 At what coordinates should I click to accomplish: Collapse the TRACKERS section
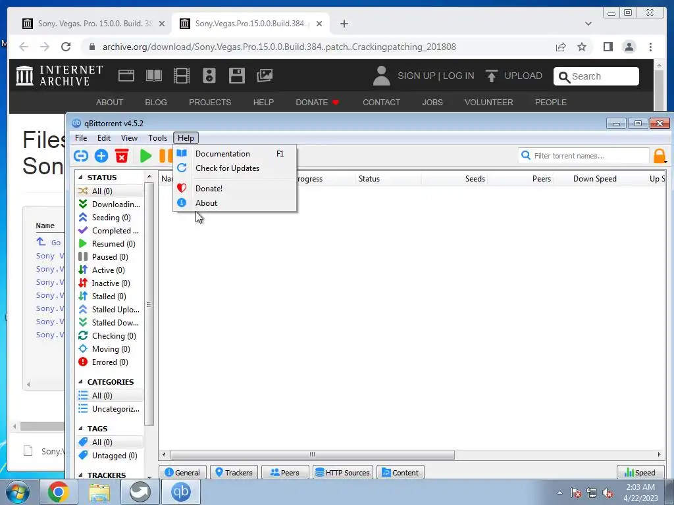coord(80,475)
